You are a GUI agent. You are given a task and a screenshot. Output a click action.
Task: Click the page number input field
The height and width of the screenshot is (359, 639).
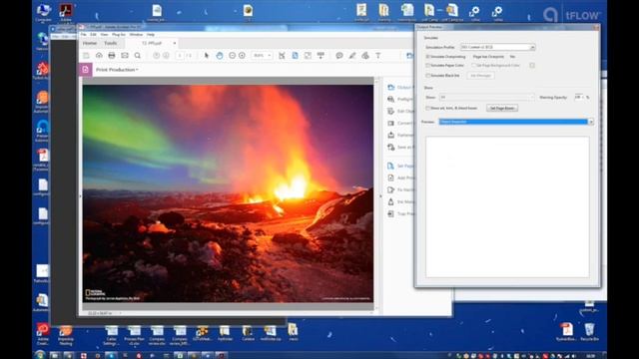coord(180,56)
